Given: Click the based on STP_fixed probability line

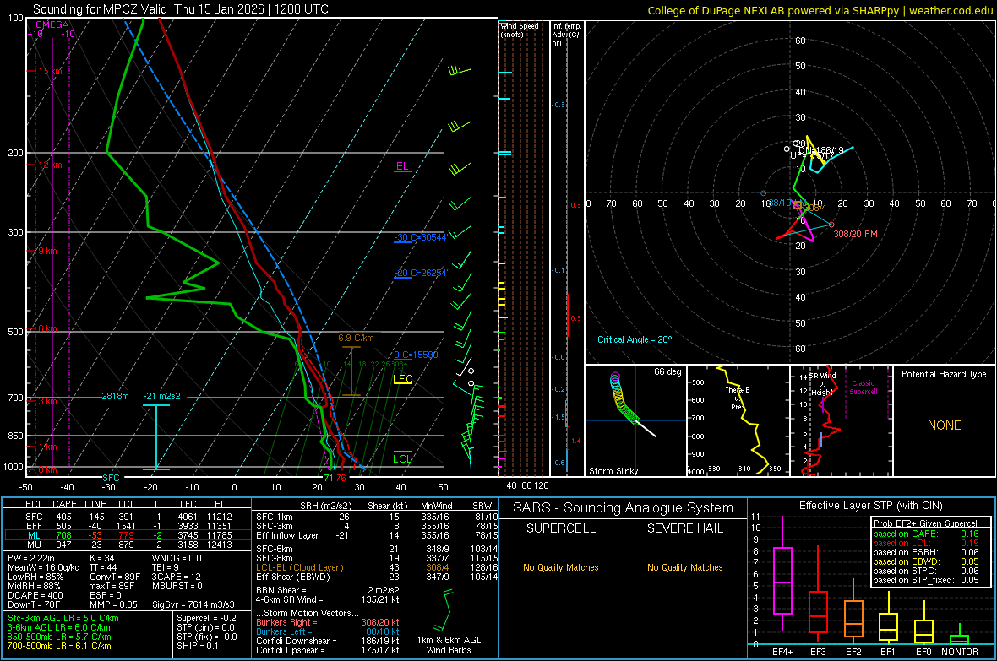Looking at the screenshot, I should pyautogui.click(x=926, y=580).
